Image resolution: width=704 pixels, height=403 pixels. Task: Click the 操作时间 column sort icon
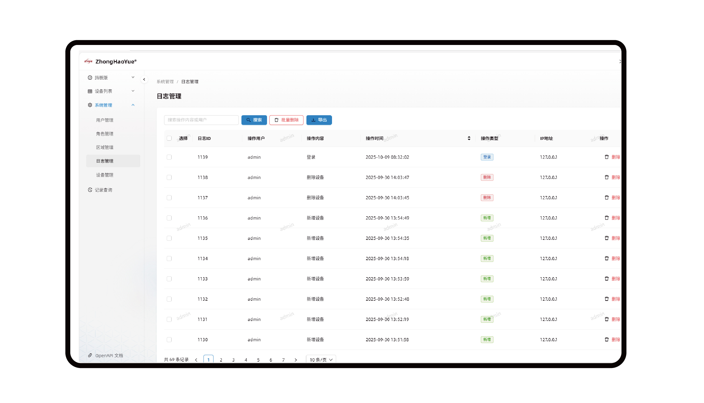[469, 138]
